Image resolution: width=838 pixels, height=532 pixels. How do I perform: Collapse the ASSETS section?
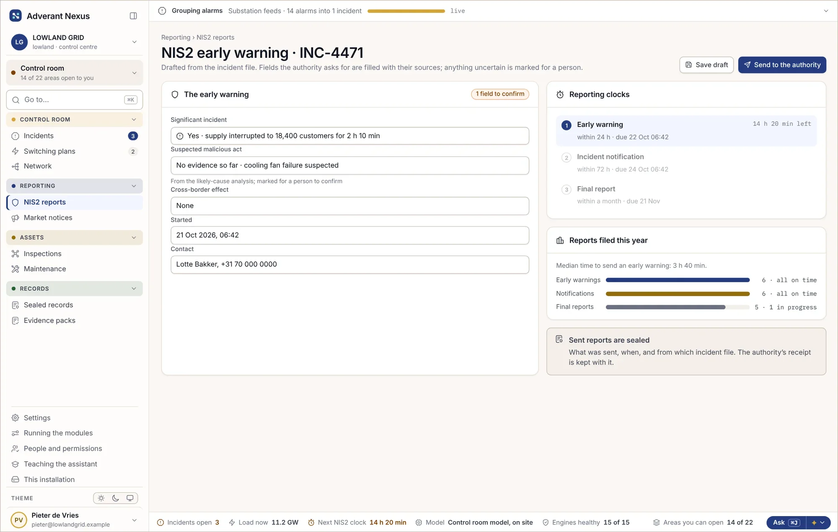coord(75,237)
